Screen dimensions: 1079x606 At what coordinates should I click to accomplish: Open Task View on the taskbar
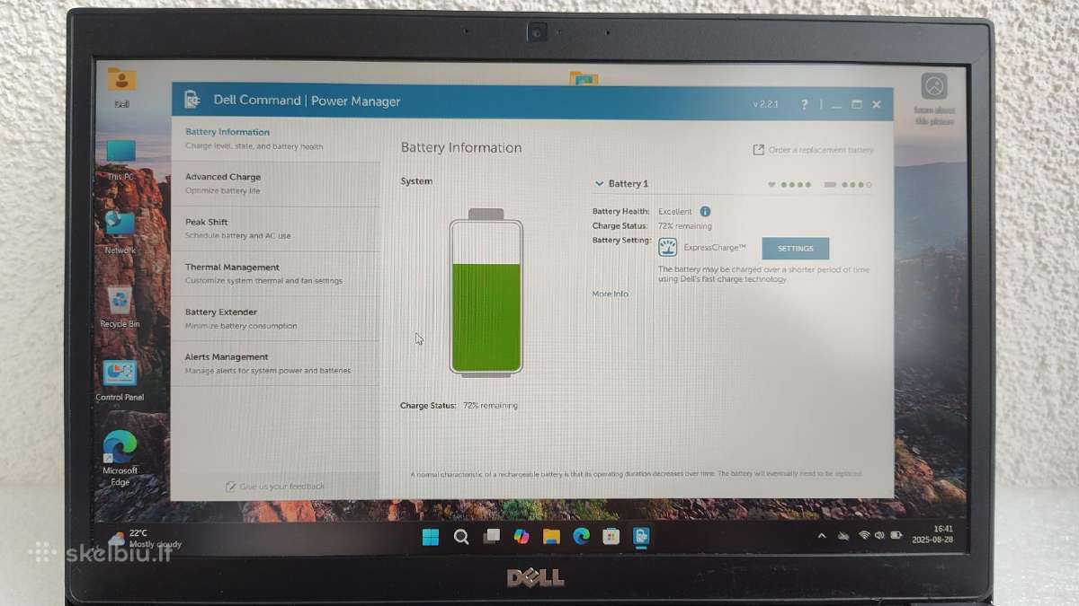(491, 537)
